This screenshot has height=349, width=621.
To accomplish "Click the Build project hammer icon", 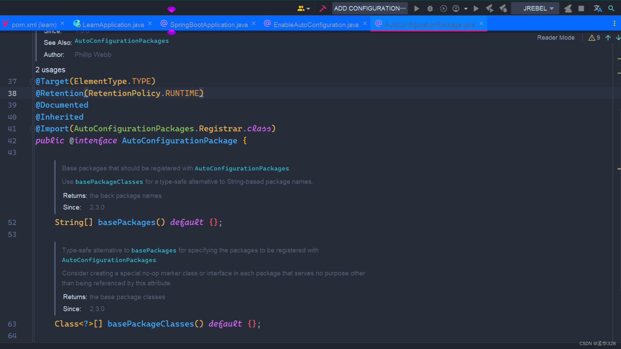I will [x=322, y=8].
